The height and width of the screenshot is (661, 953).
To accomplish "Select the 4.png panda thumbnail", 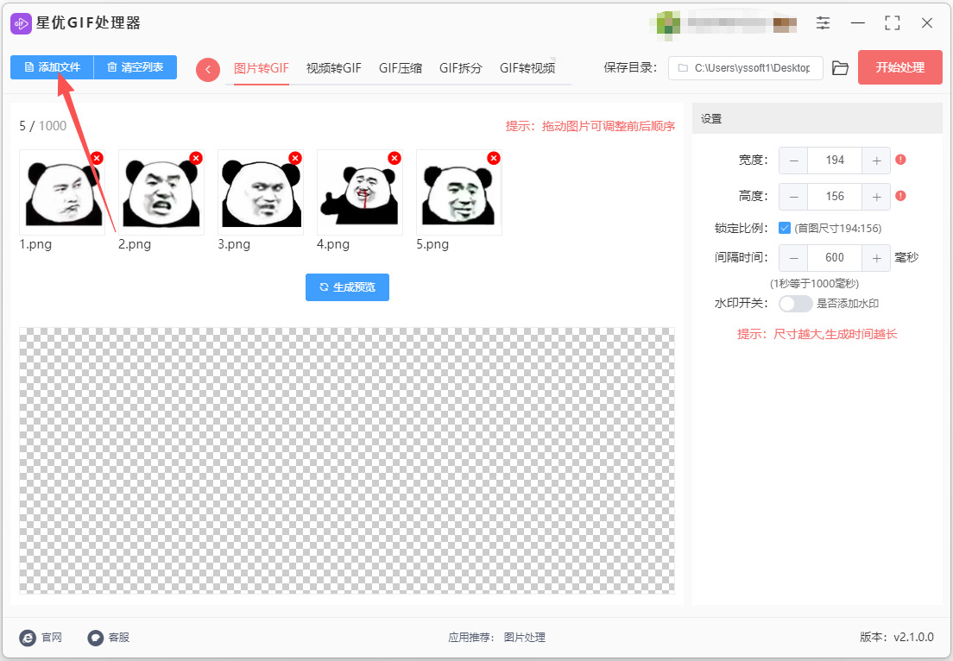I will coord(360,192).
